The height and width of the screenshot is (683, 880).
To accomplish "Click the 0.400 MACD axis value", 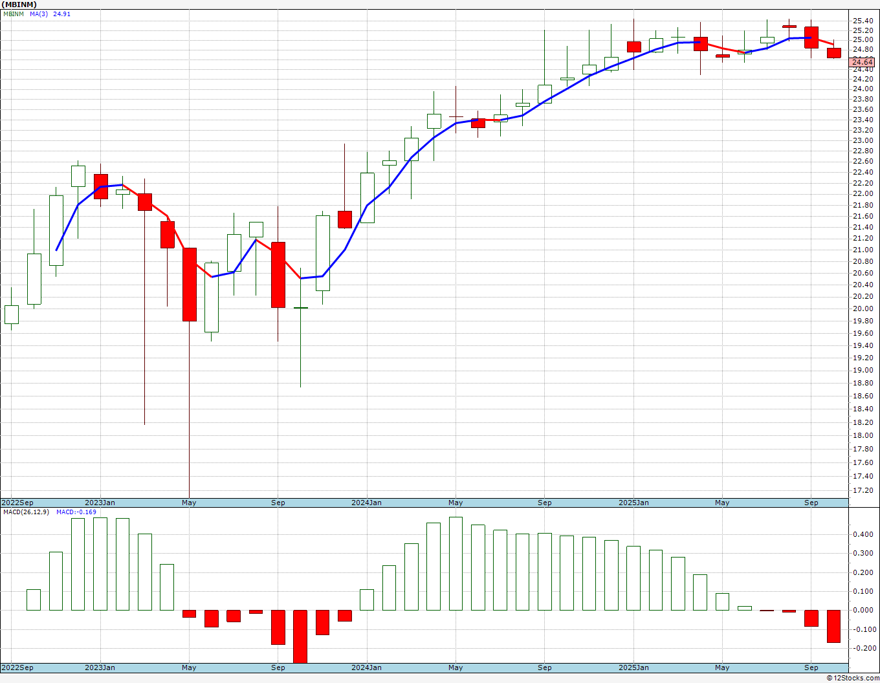I will point(863,534).
